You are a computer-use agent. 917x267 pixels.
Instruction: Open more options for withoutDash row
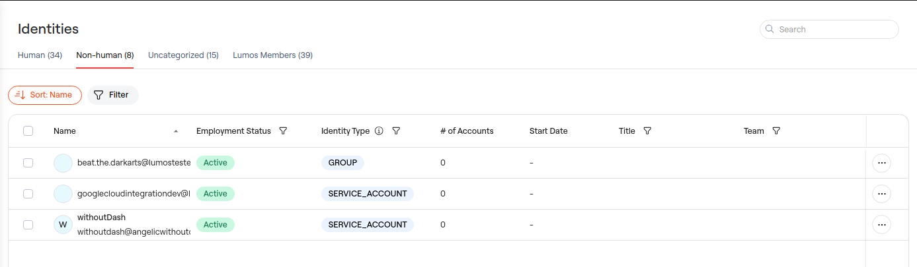(x=881, y=225)
